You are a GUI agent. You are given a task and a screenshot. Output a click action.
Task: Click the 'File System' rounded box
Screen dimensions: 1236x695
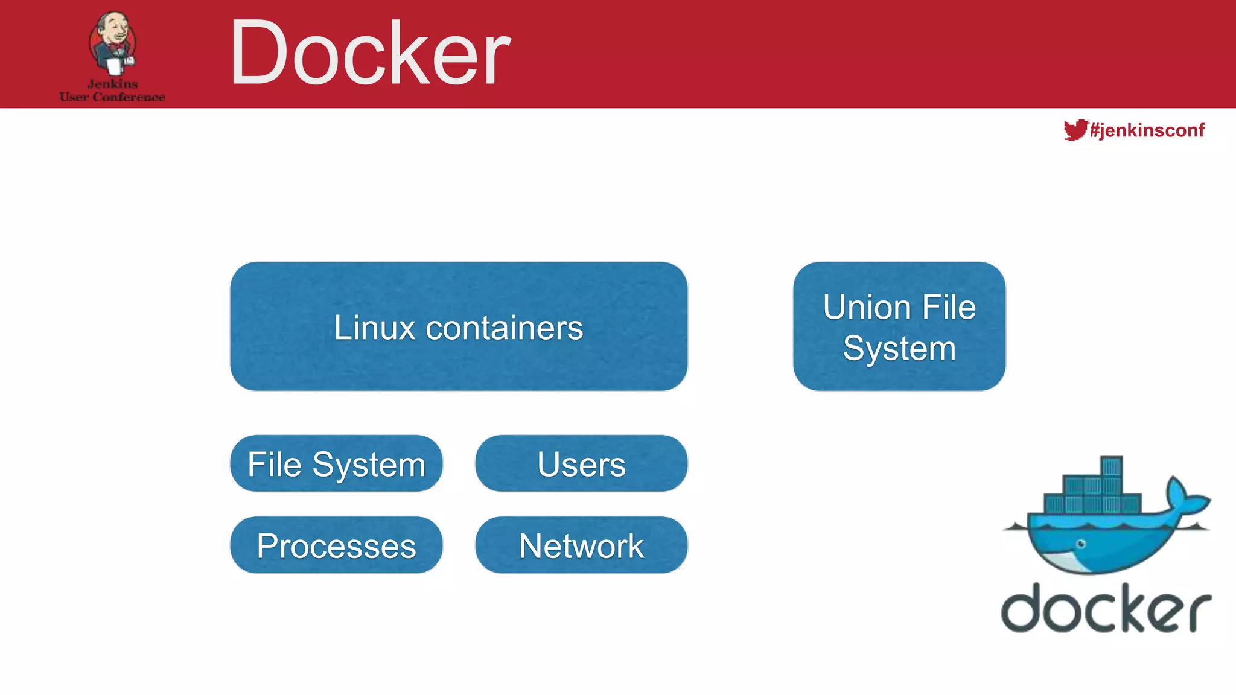[x=336, y=463]
